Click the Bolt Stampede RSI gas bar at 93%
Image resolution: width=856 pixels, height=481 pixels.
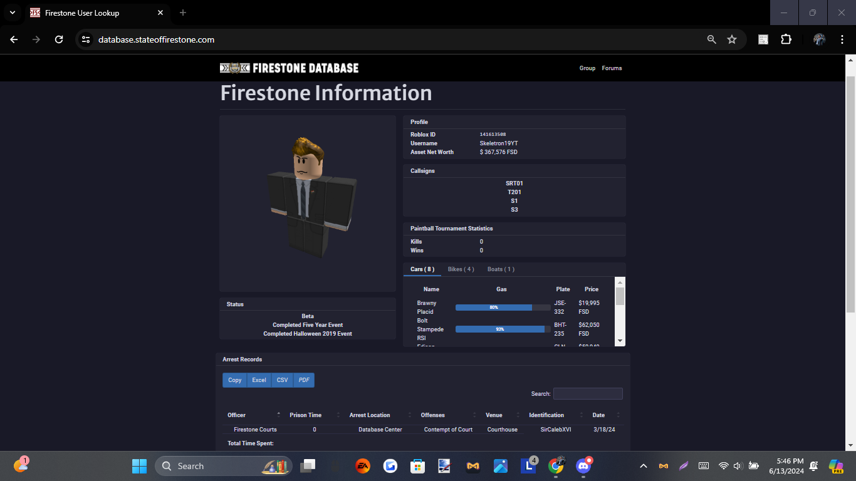point(503,329)
